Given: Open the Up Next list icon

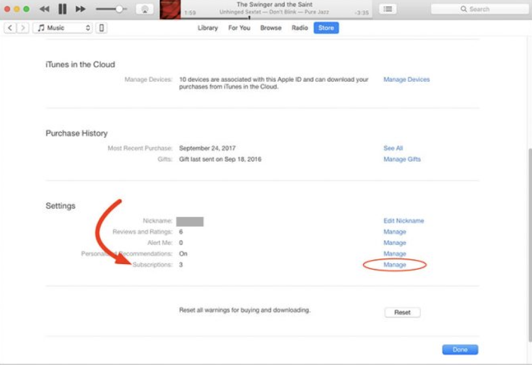Looking at the screenshot, I should 388,9.
